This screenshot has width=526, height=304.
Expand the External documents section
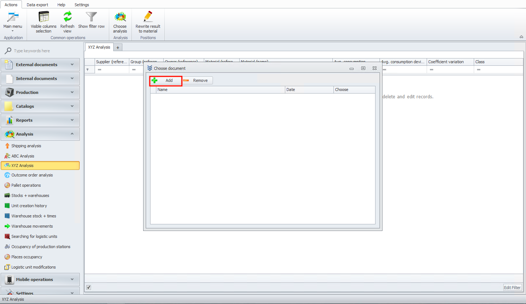pyautogui.click(x=40, y=65)
